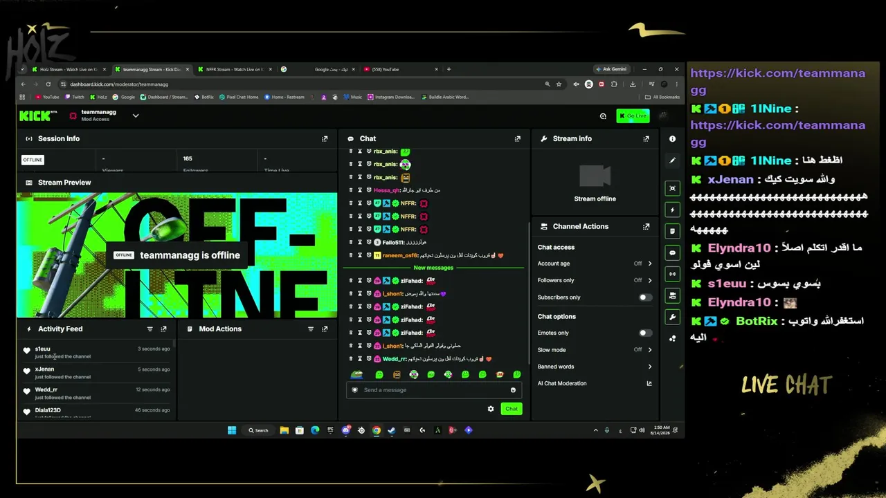The image size is (886, 498).
Task: Reload the page in Chrome
Action: (48, 84)
